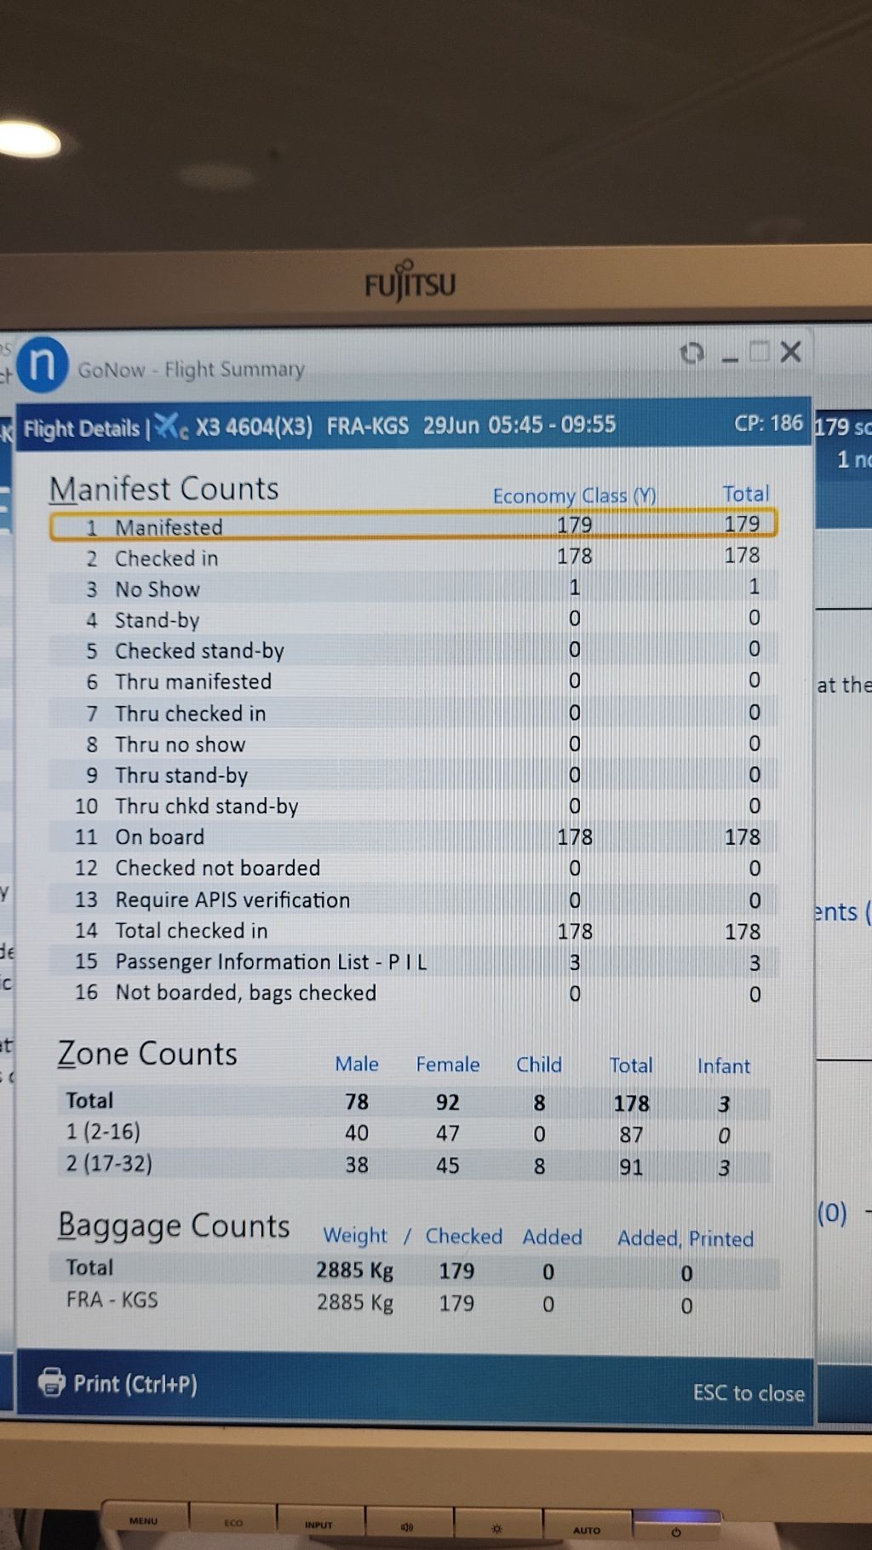Click the refresh icon in the title bar
This screenshot has width=872, height=1550.
tap(692, 353)
